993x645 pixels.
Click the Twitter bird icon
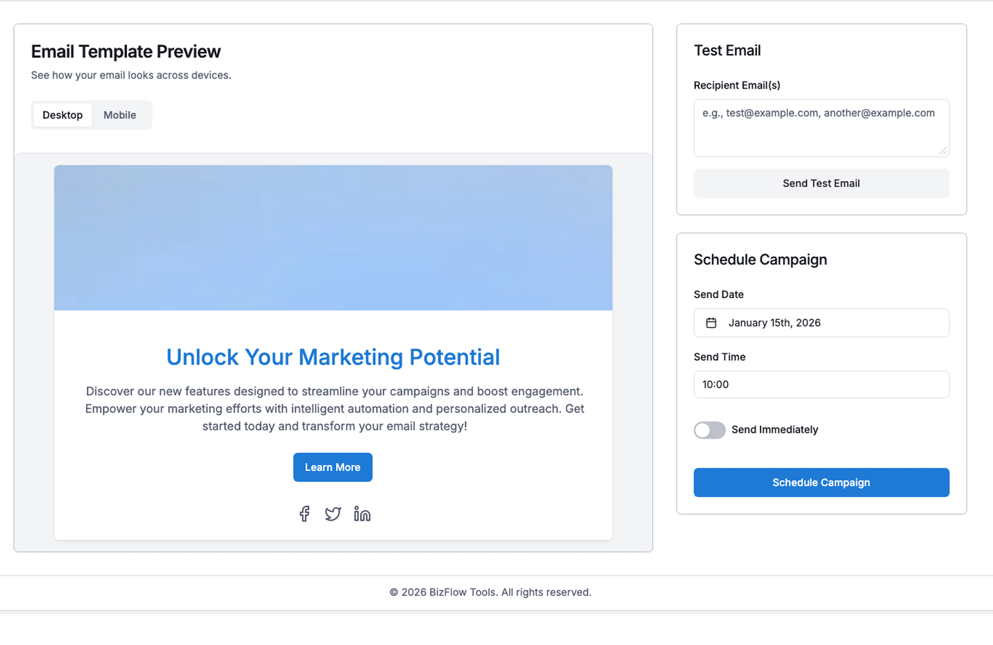333,514
